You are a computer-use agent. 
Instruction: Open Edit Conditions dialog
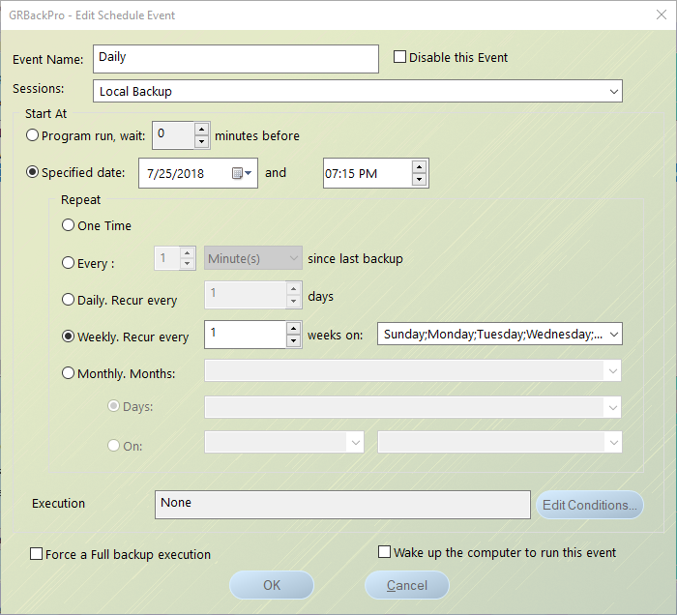click(589, 505)
